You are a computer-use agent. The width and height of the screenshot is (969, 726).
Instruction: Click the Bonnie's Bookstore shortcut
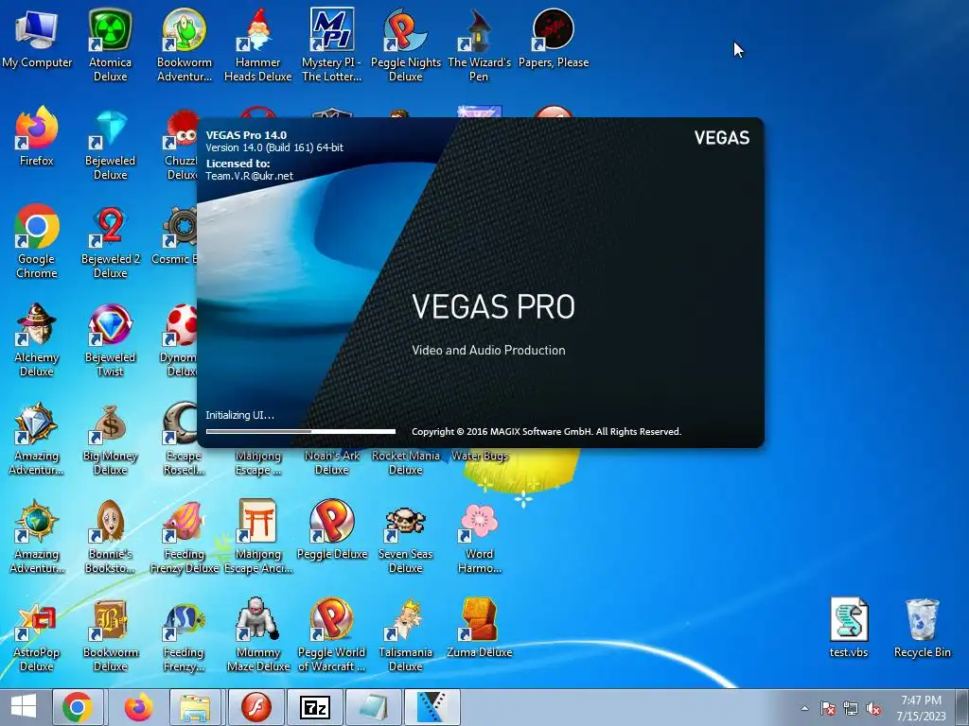coord(110,537)
